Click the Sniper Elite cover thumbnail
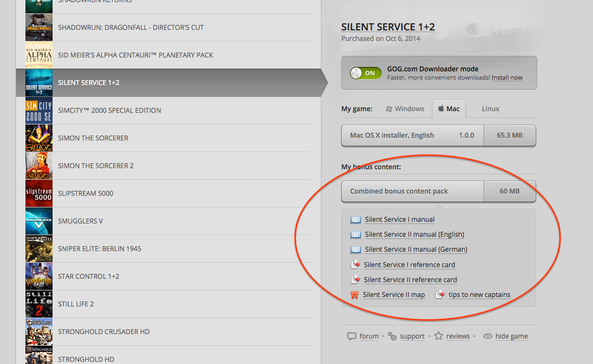This screenshot has height=364, width=593. coord(39,248)
